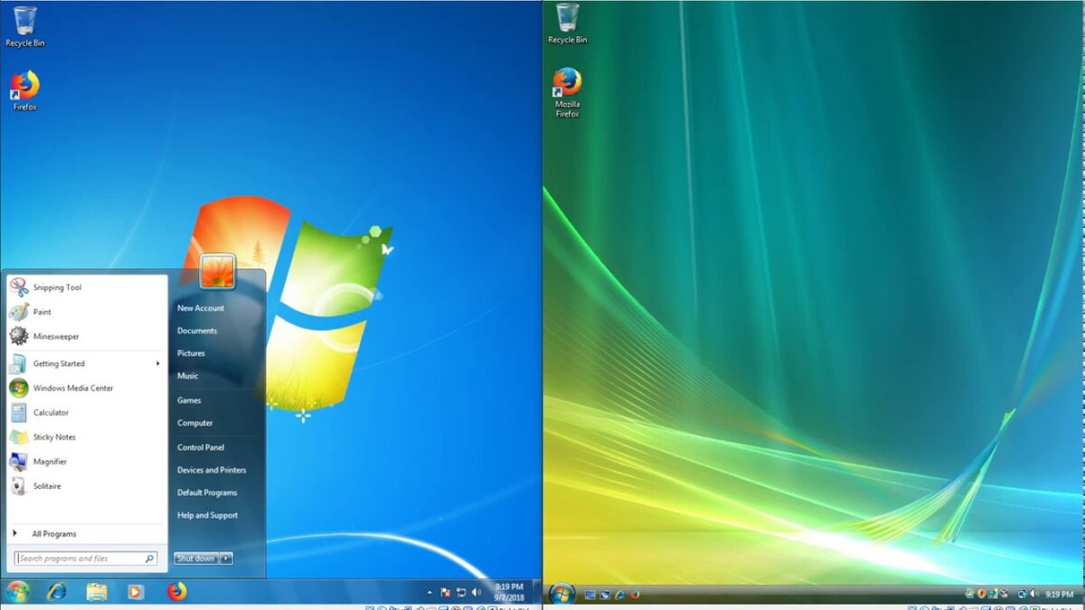Launch Paint from the Start menu
This screenshot has height=610, width=1085.
86,312
